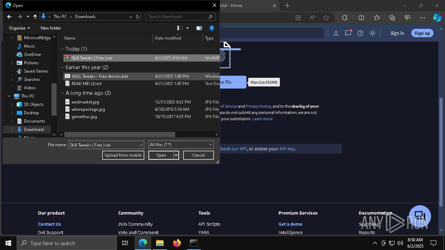Click the upload icon in site header

(336, 33)
